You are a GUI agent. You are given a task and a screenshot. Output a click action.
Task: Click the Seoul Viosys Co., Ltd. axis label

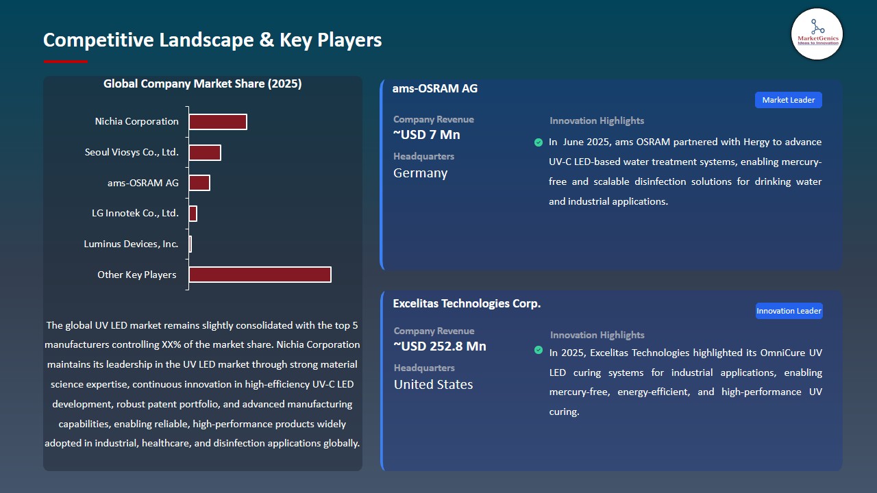132,152
